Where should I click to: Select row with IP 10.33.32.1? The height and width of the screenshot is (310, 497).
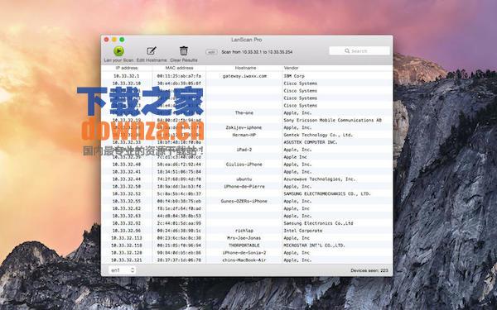pos(247,76)
